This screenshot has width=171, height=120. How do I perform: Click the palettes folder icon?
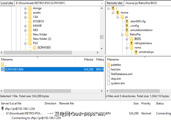pyautogui.click(x=108, y=65)
